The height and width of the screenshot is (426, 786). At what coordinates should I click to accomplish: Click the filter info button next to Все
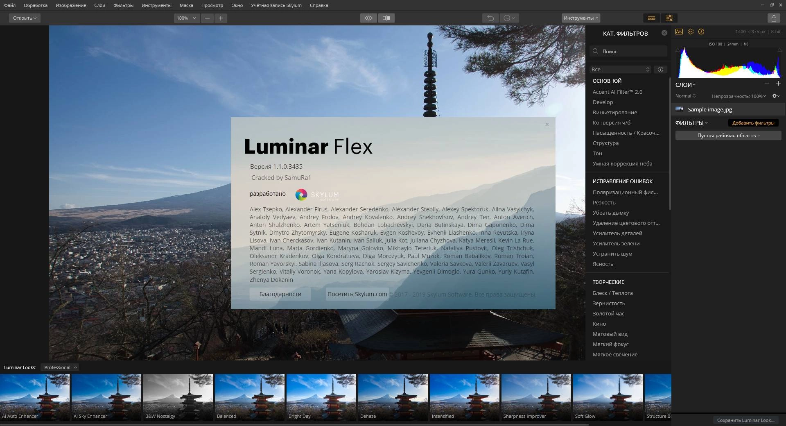(x=660, y=69)
